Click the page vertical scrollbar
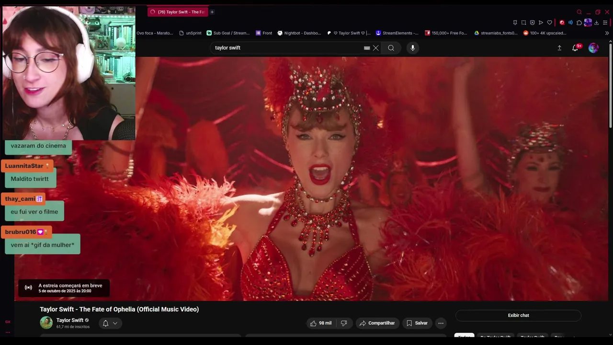This screenshot has height=345, width=613. coord(610,86)
